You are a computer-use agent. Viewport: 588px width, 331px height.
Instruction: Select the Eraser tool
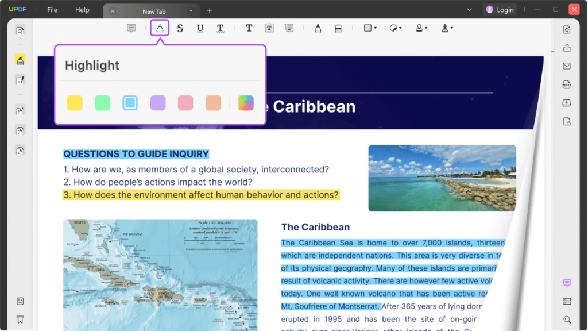[338, 28]
